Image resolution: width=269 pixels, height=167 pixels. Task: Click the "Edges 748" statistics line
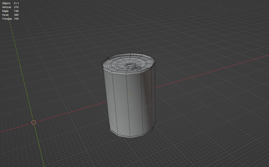tap(10, 11)
